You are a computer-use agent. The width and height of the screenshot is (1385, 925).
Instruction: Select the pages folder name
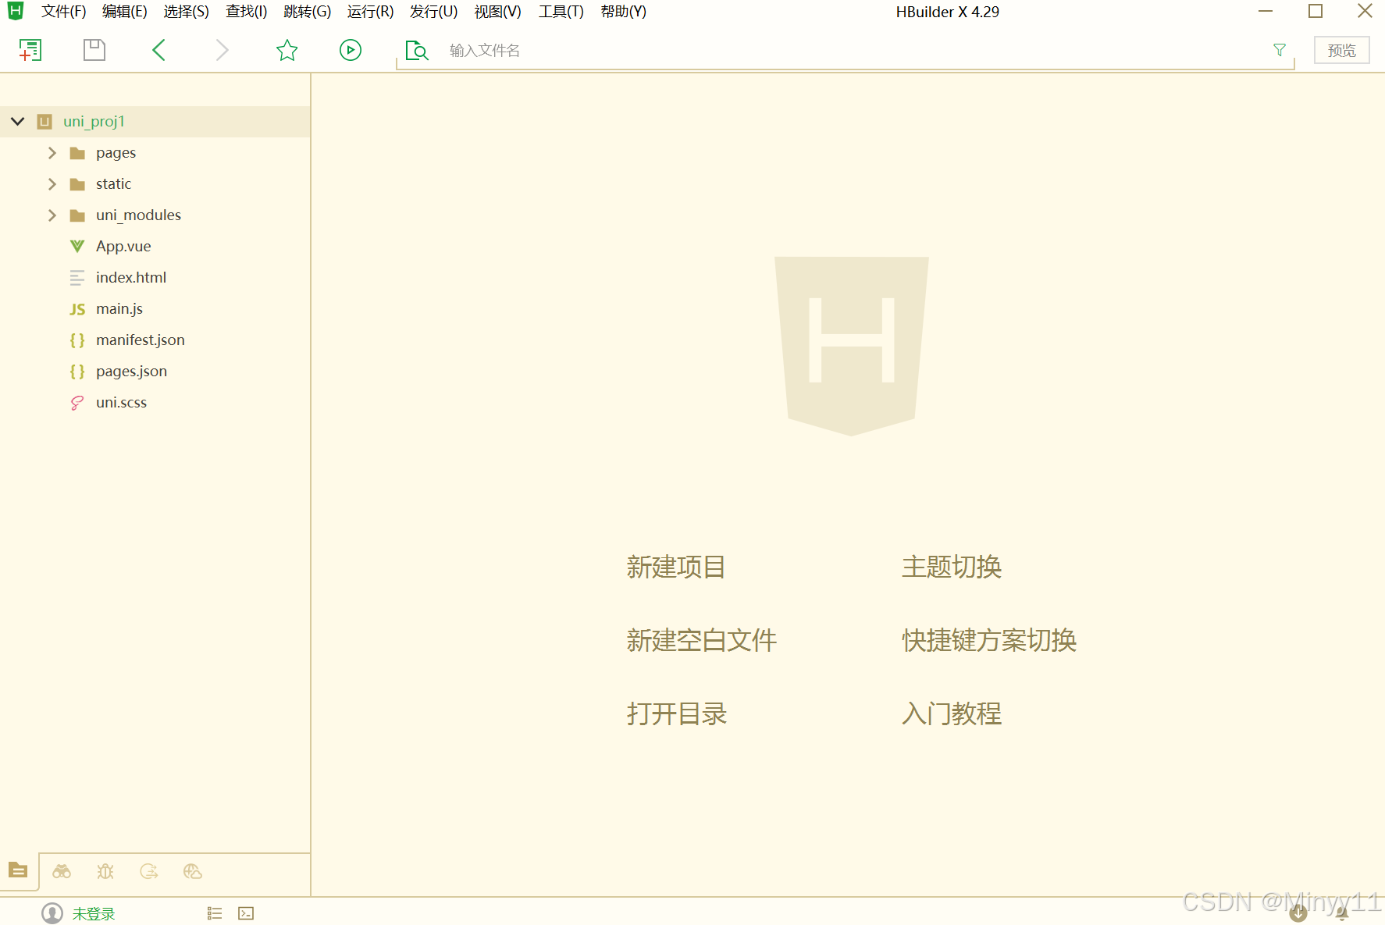point(116,153)
